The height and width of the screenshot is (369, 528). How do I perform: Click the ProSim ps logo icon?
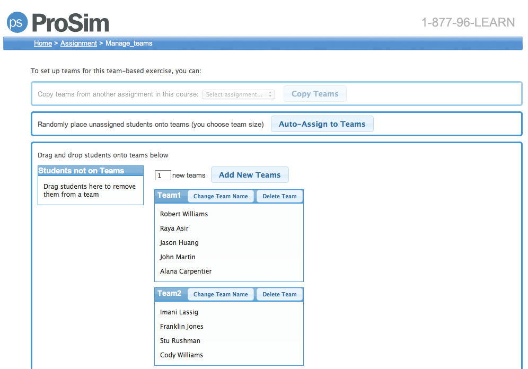(17, 22)
